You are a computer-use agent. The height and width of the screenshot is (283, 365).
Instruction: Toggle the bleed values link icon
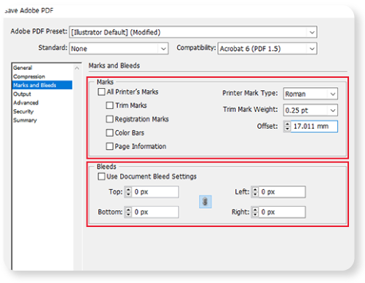coord(205,202)
